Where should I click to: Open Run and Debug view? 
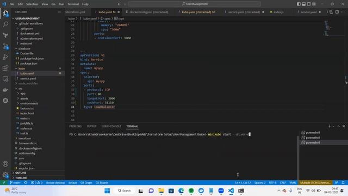click(5, 57)
